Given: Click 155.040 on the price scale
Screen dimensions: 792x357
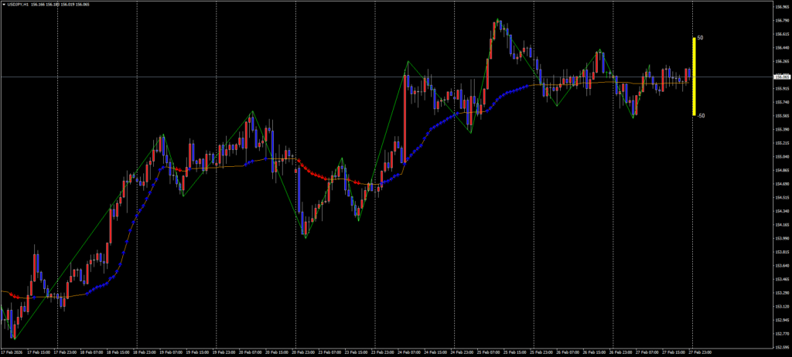Looking at the screenshot, I should [x=782, y=157].
